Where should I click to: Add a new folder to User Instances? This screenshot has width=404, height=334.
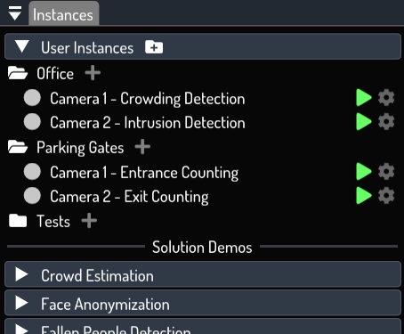pos(154,47)
